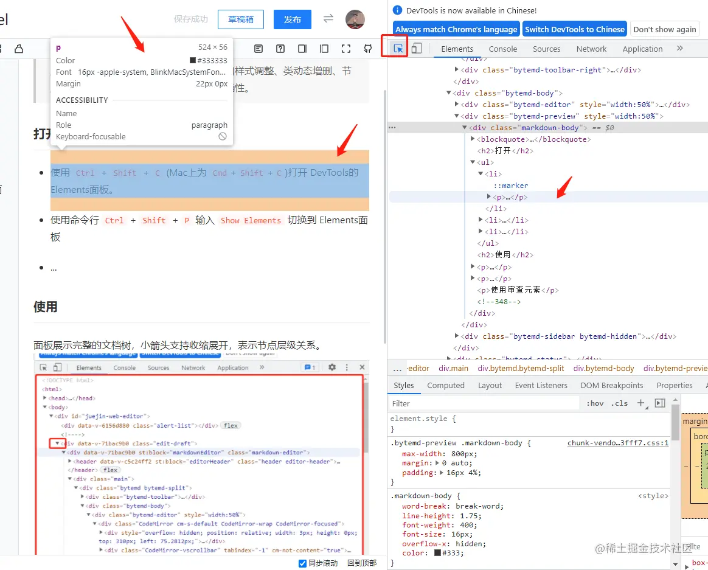Click the panel icon with right sidebar
This screenshot has height=570, width=708.
pos(302,48)
